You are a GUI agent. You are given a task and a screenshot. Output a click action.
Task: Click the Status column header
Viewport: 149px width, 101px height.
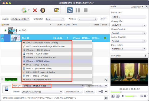(105, 25)
